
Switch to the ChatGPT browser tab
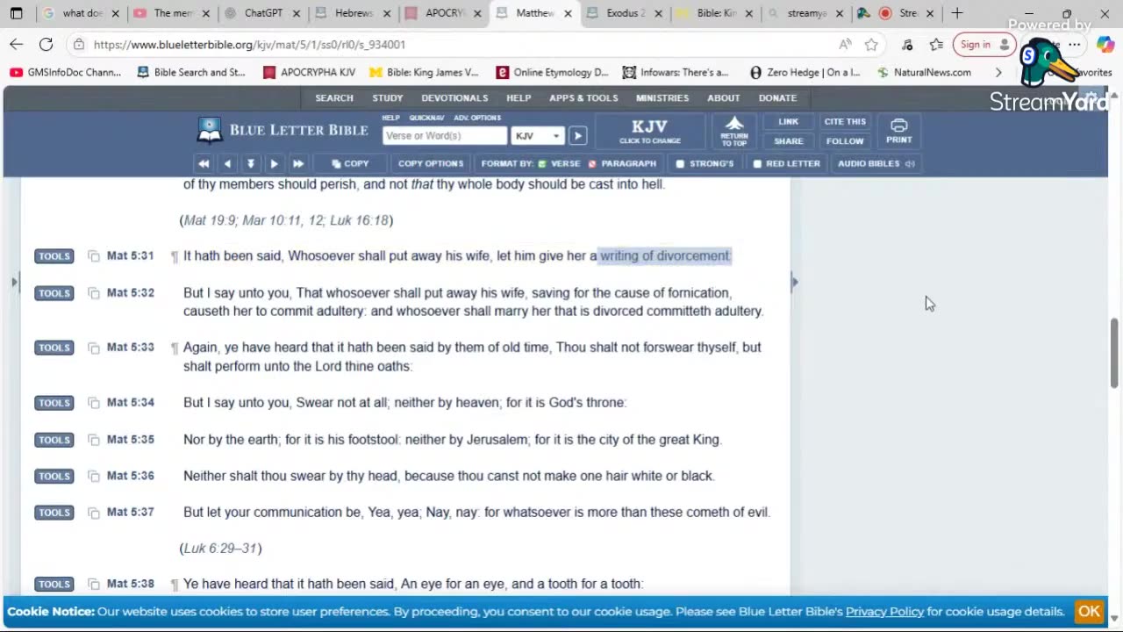pos(261,13)
